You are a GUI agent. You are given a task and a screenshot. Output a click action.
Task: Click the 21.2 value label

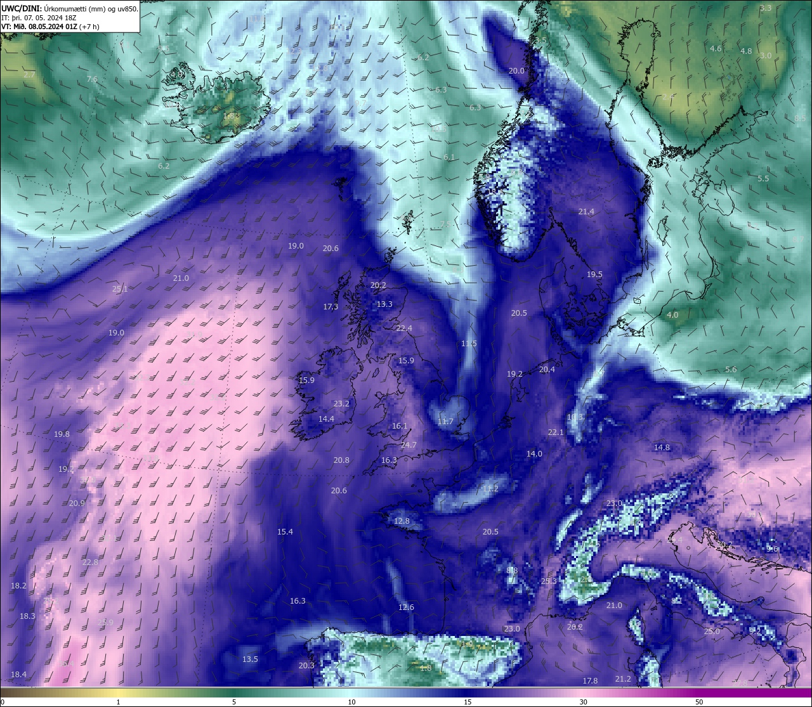point(623,678)
